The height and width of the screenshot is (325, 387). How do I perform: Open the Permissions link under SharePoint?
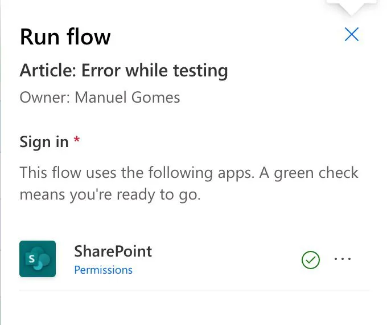(x=103, y=270)
